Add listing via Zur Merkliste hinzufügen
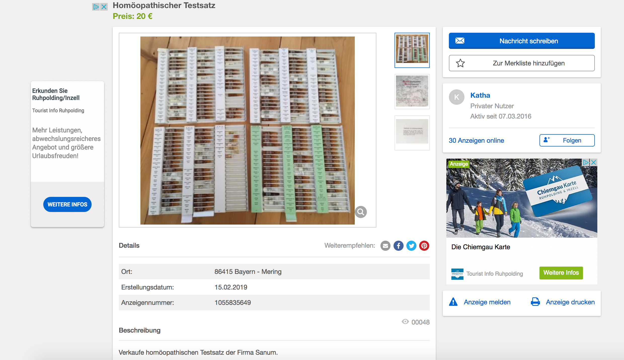Image resolution: width=624 pixels, height=360 pixels. pyautogui.click(x=522, y=63)
